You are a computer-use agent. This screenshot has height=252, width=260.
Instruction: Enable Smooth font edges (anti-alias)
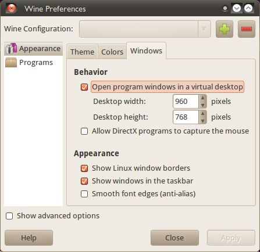click(84, 194)
